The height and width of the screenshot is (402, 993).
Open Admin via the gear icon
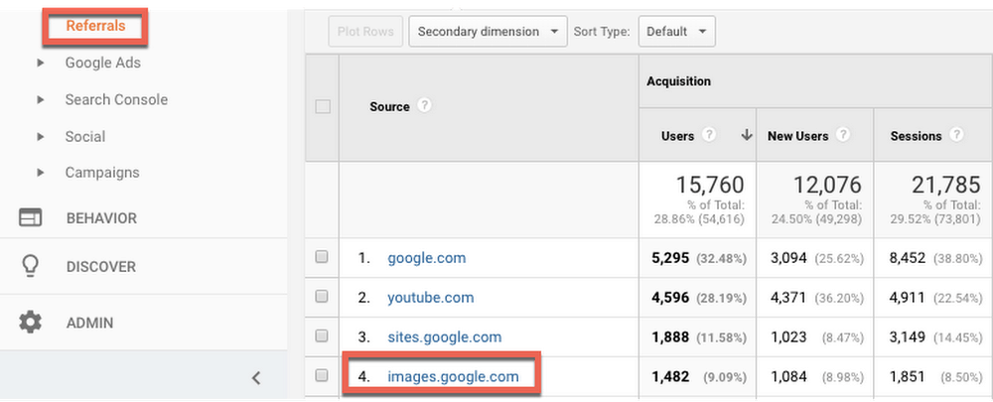[31, 323]
